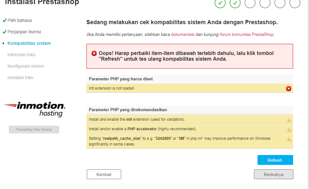
Task: Click 'Install and/or enable a PHP accelerator' text
Action: click(x=143, y=129)
